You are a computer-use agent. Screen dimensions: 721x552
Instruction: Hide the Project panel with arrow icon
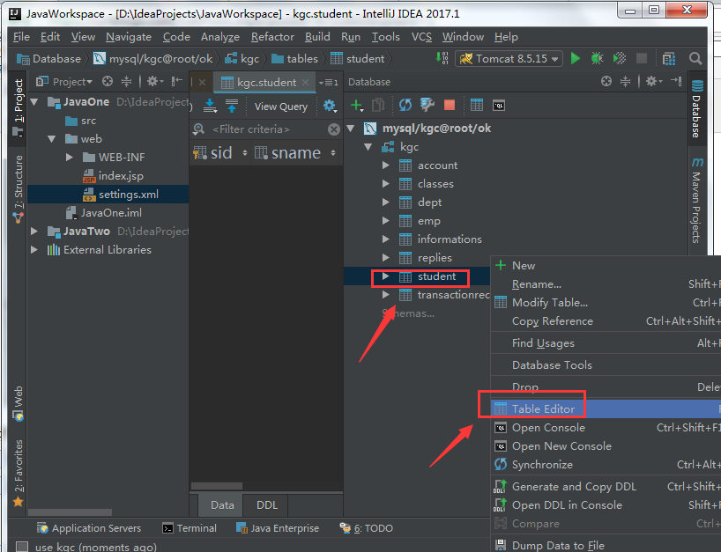[176, 82]
